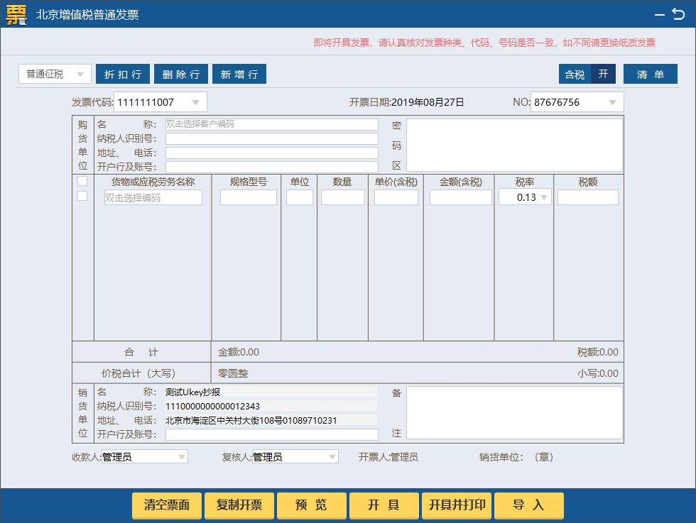Toggle 含税 tax-included mode
696x523 pixels.
tap(574, 74)
